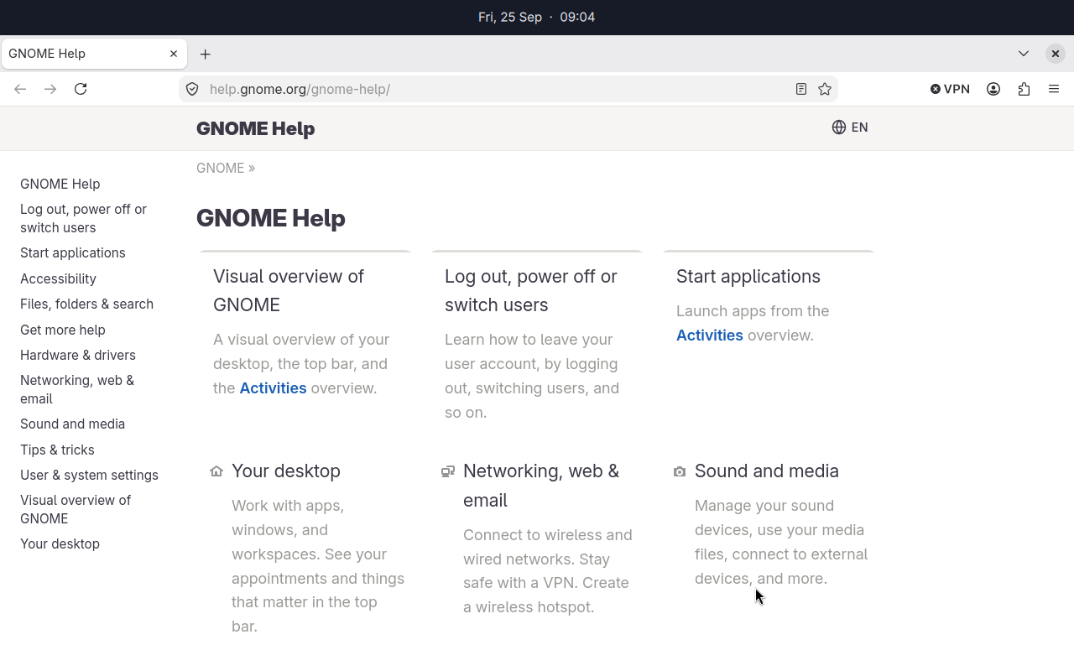The image size is (1074, 671).
Task: Bookmark this page with the star icon
Action: pyautogui.click(x=825, y=89)
